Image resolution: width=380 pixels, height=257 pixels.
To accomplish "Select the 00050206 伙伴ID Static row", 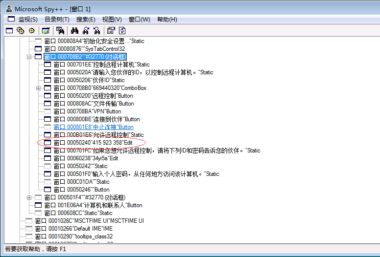I will pyautogui.click(x=89, y=80).
